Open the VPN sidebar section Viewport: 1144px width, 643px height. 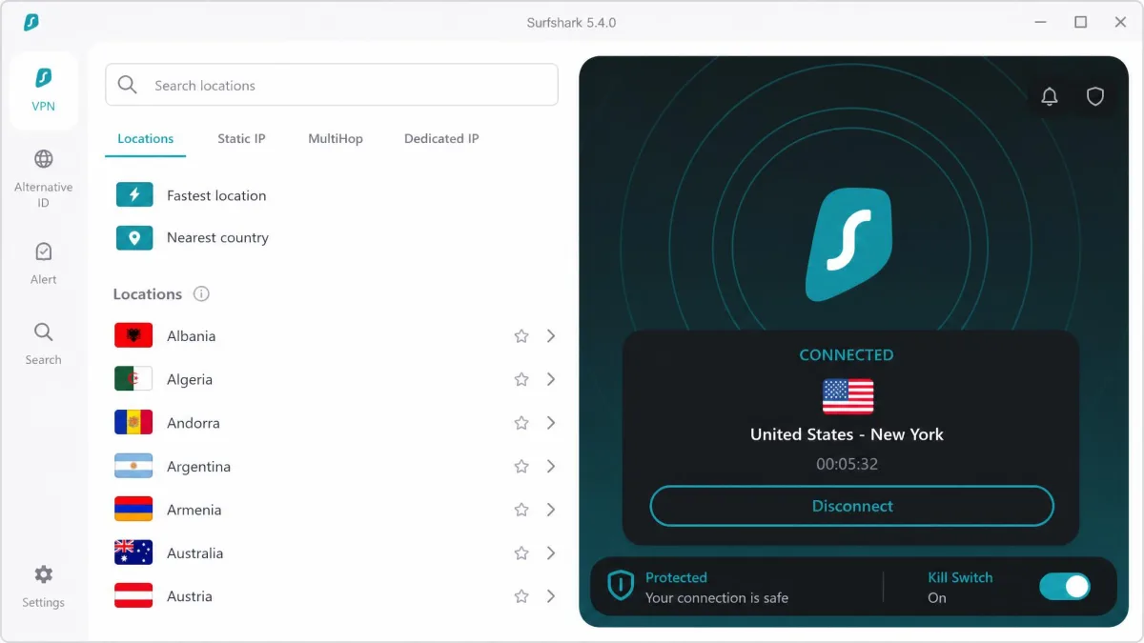coord(44,90)
